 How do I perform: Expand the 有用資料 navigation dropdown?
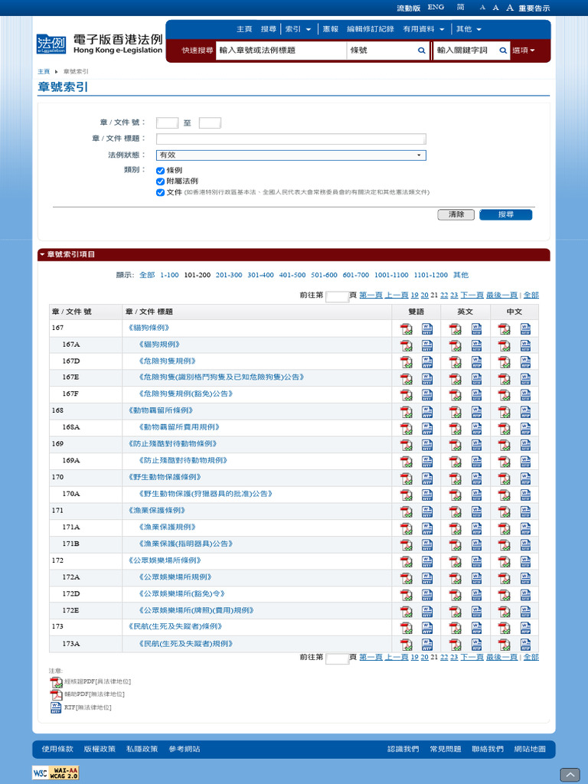423,29
